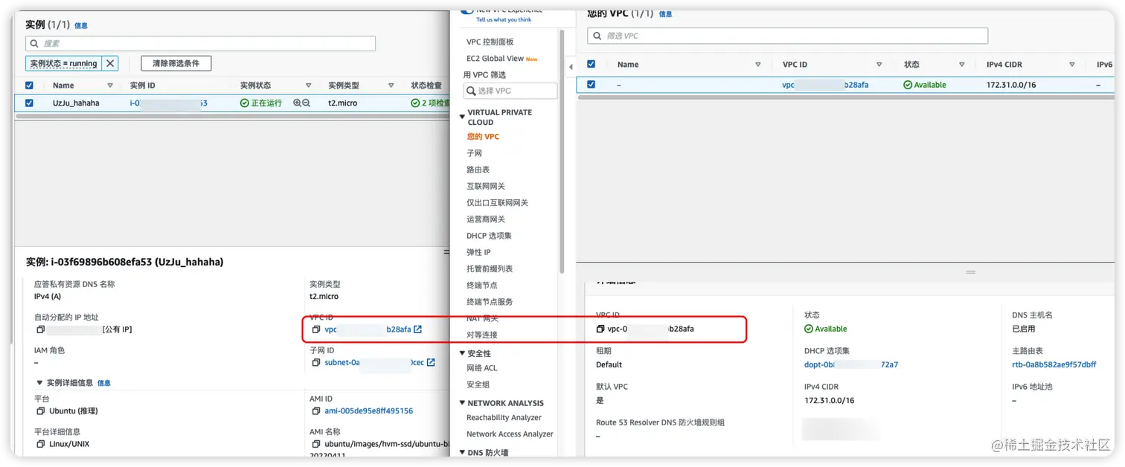
Task: Open VPC link in new tab icon
Action: (x=418, y=329)
